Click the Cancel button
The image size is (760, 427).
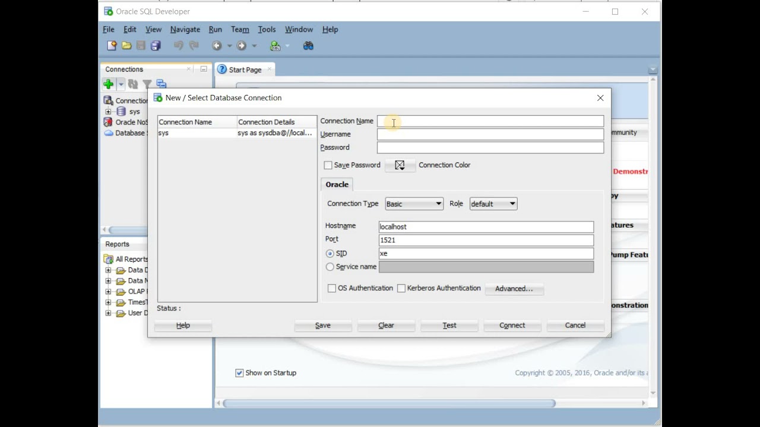[575, 326]
